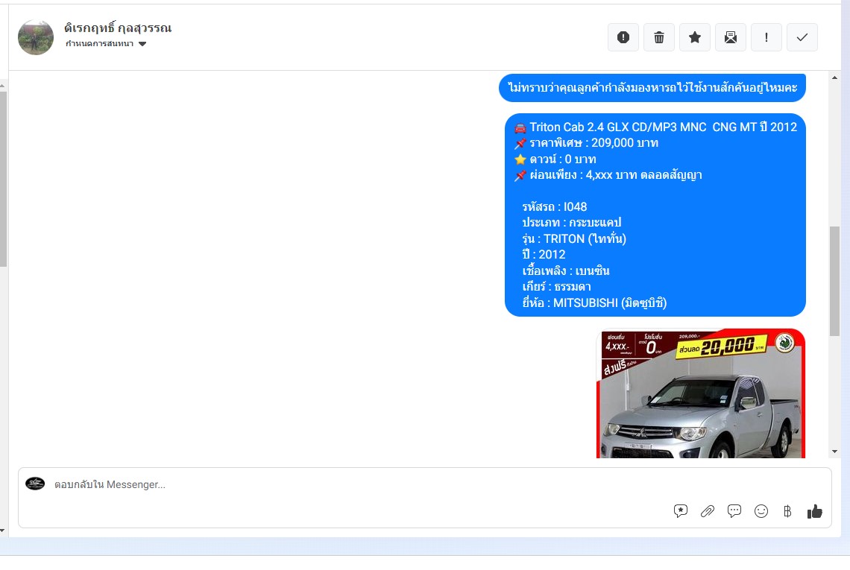Open the emoji picker
The image size is (850, 570).
761,511
